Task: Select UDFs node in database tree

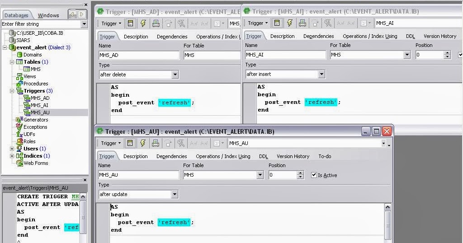Action: tap(29, 134)
